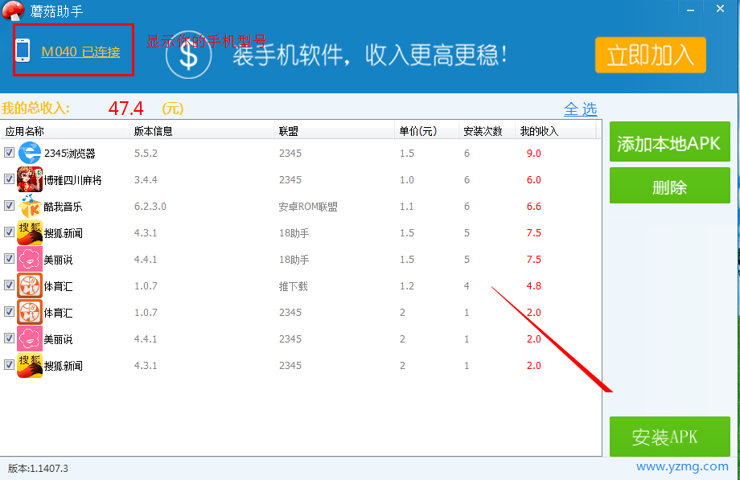
Task: Click 体育汇 icon in 推下载 row
Action: click(x=30, y=285)
